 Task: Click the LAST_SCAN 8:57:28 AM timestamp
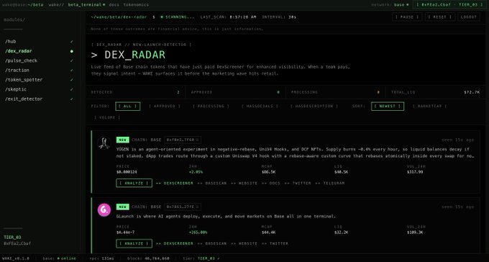tap(228, 17)
